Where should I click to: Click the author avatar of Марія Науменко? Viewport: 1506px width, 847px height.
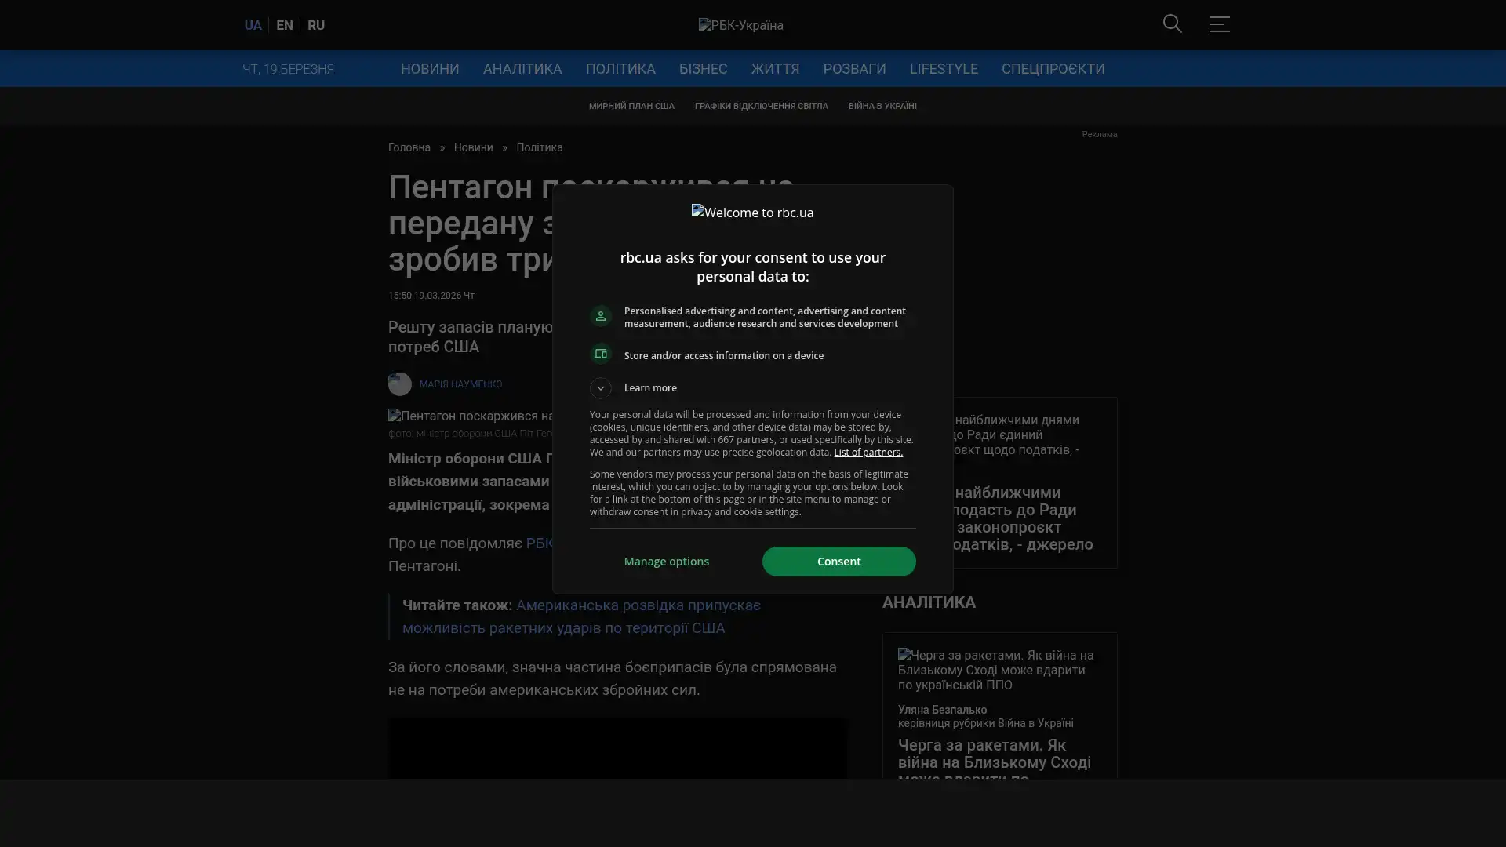click(x=399, y=384)
